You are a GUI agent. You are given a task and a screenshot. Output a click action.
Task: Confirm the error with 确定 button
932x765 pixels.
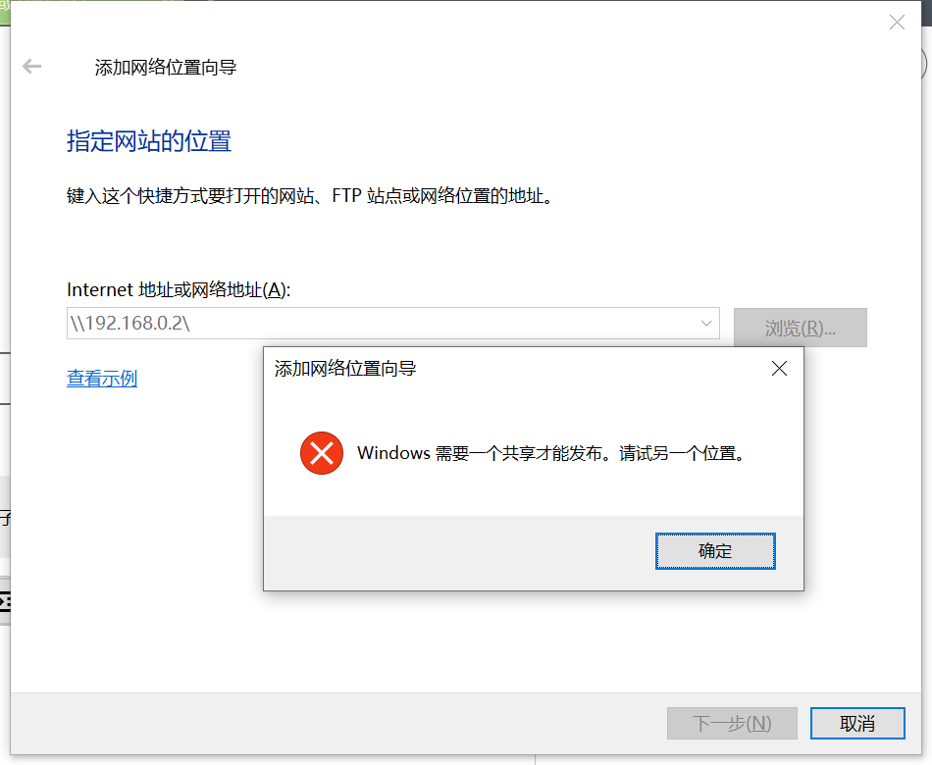(715, 551)
